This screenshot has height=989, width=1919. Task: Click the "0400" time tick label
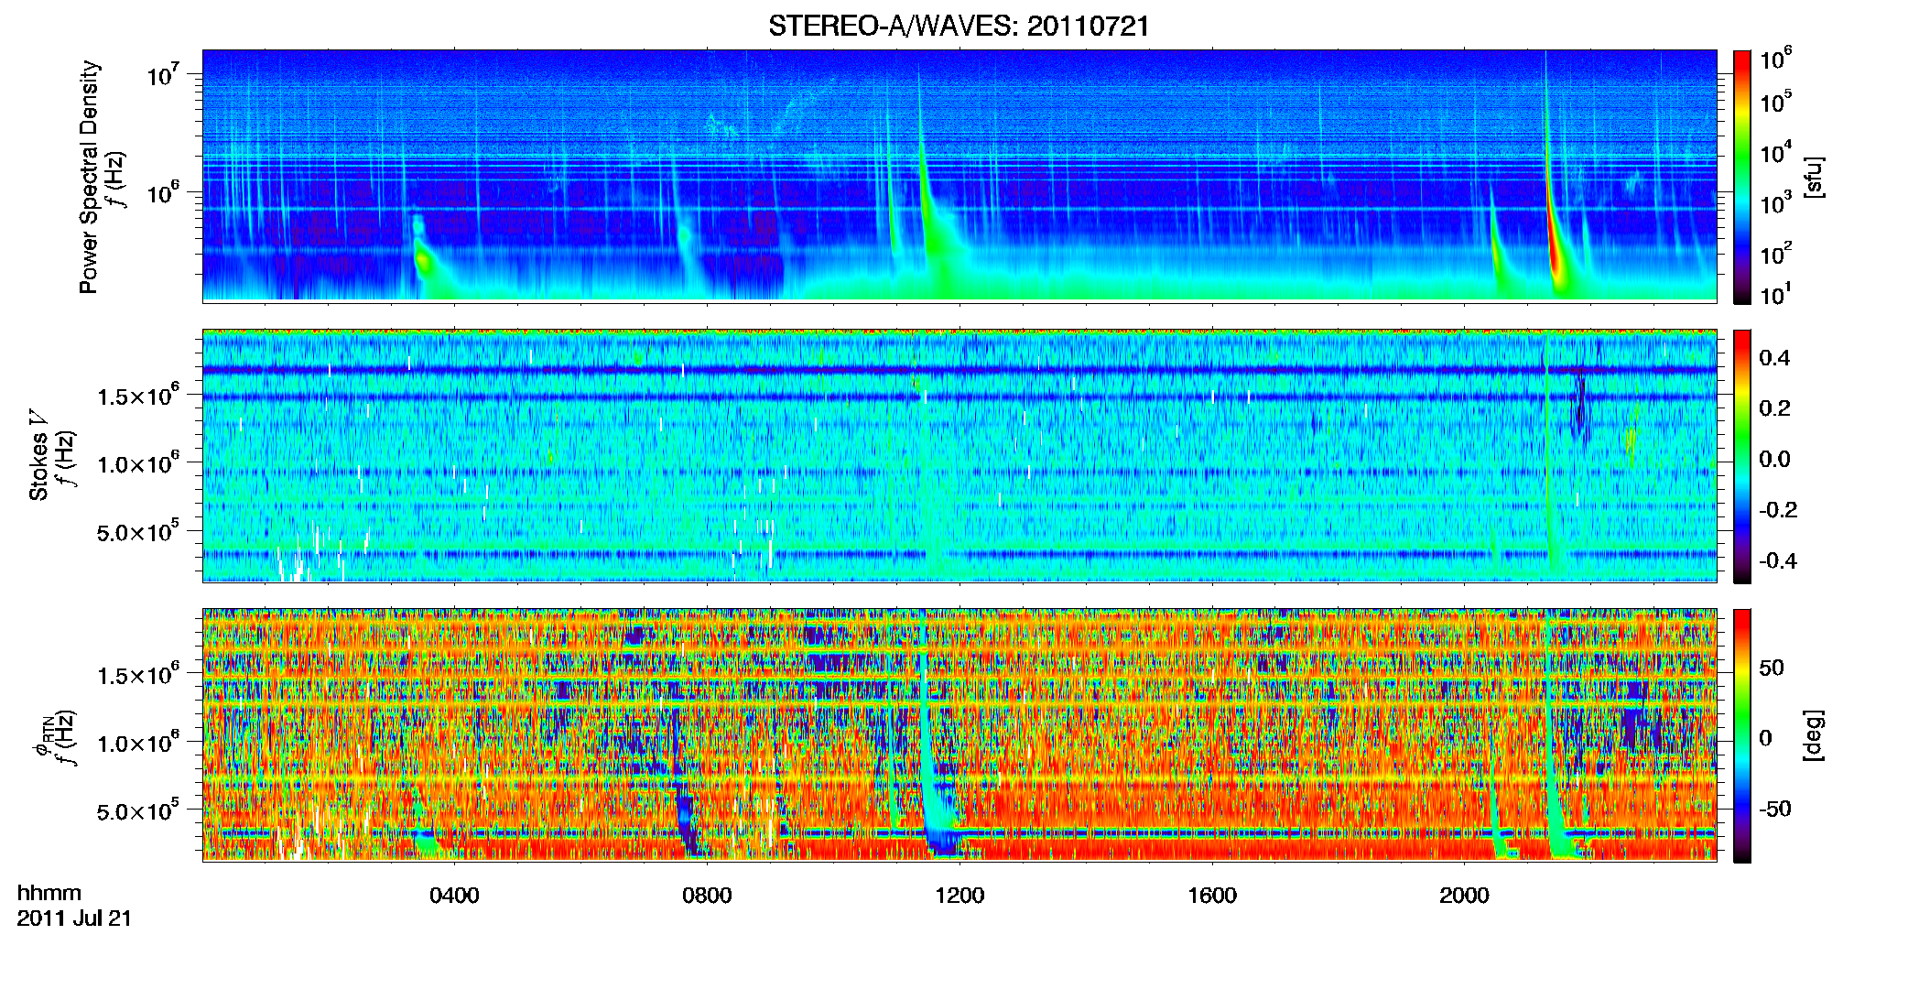click(454, 896)
